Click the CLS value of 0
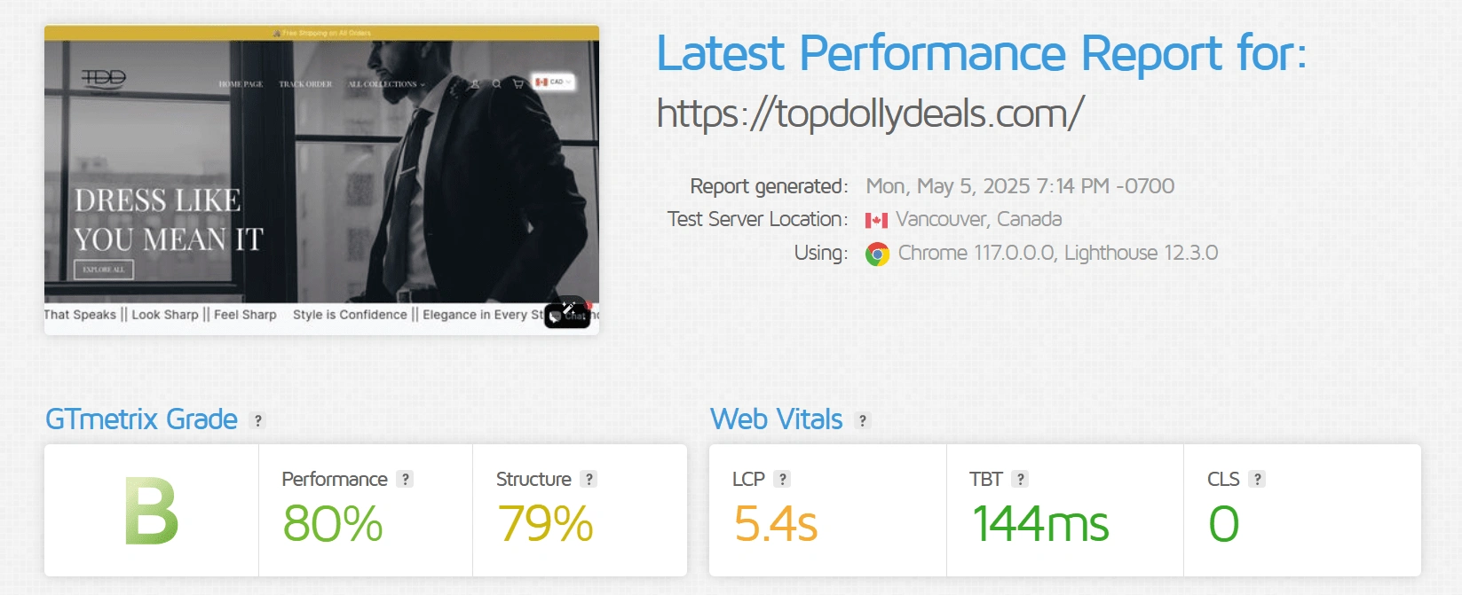The width and height of the screenshot is (1462, 595). point(1224,523)
